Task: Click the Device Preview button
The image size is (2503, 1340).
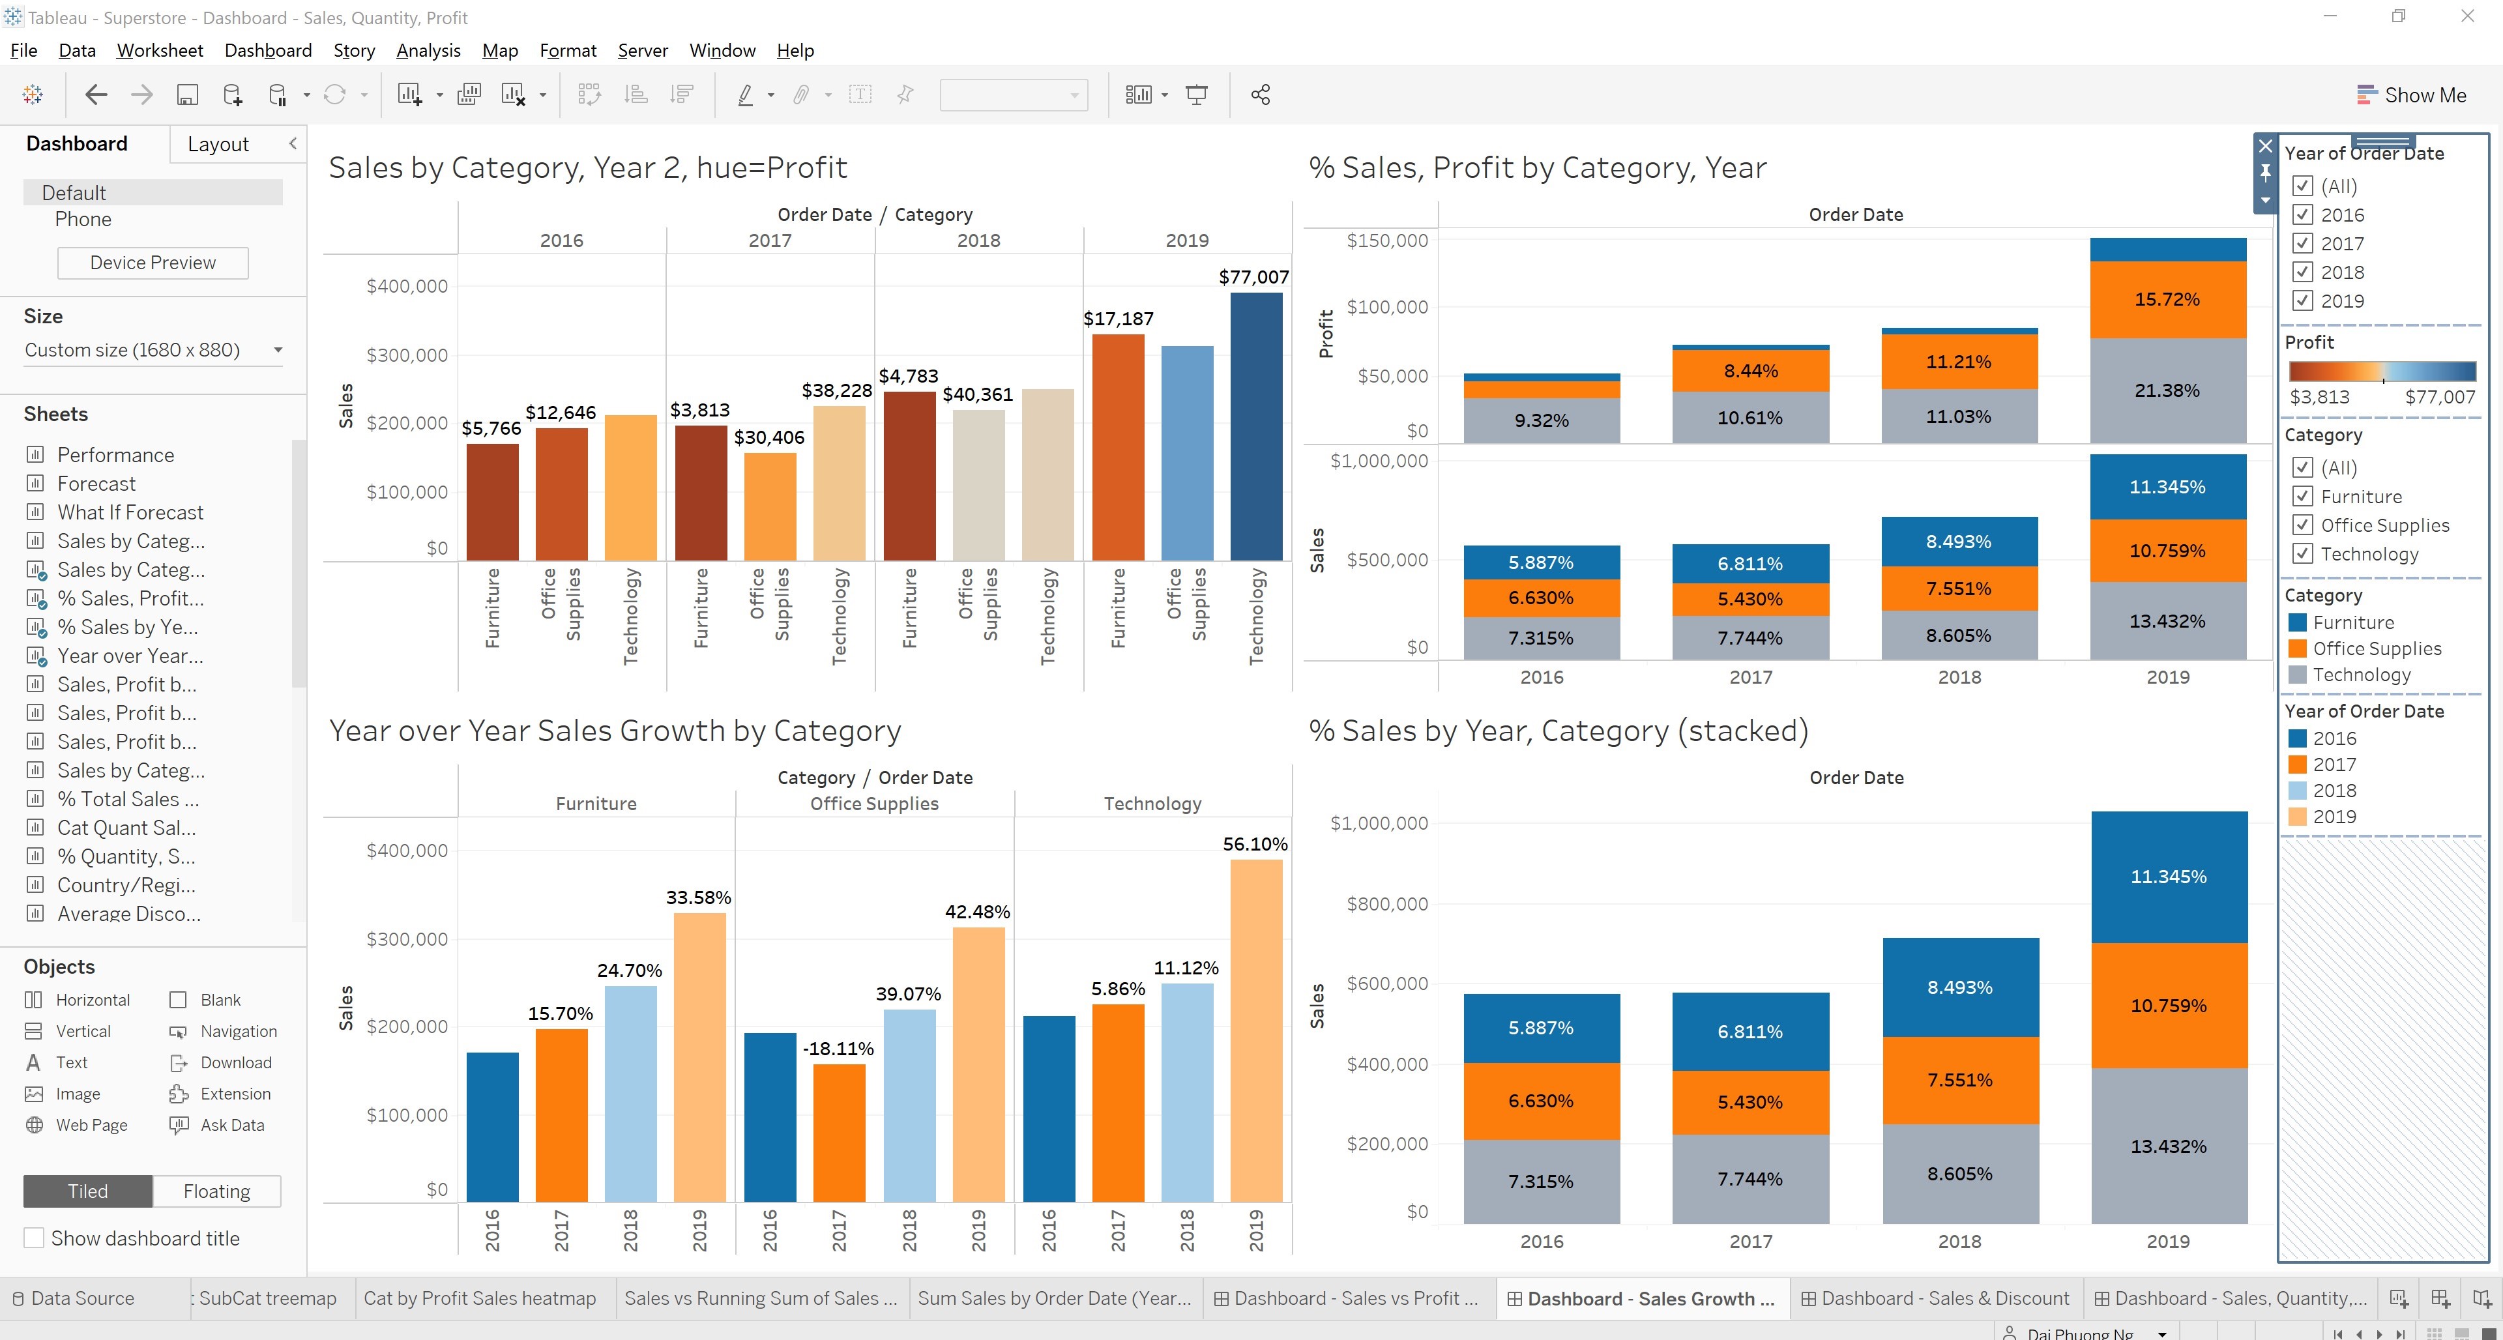Action: point(152,263)
